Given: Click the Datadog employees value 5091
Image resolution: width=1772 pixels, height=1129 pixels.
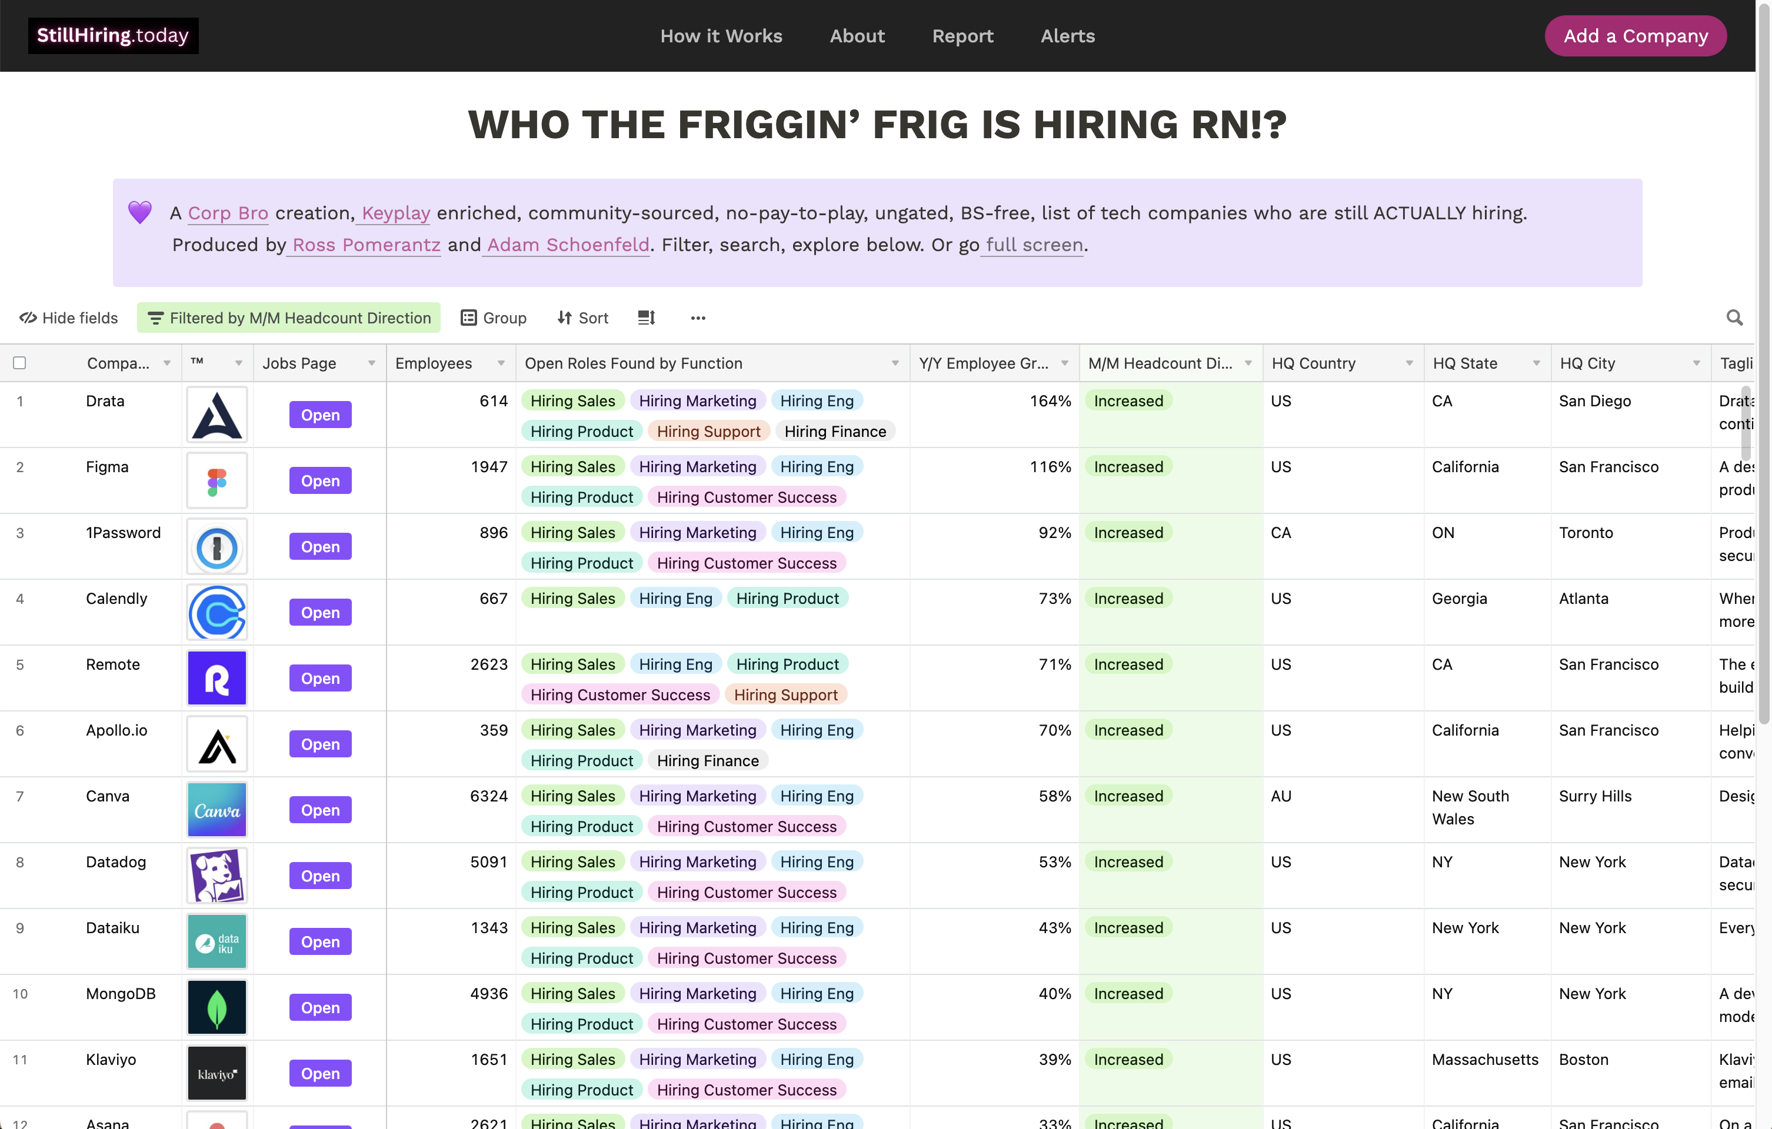Looking at the screenshot, I should [x=489, y=862].
